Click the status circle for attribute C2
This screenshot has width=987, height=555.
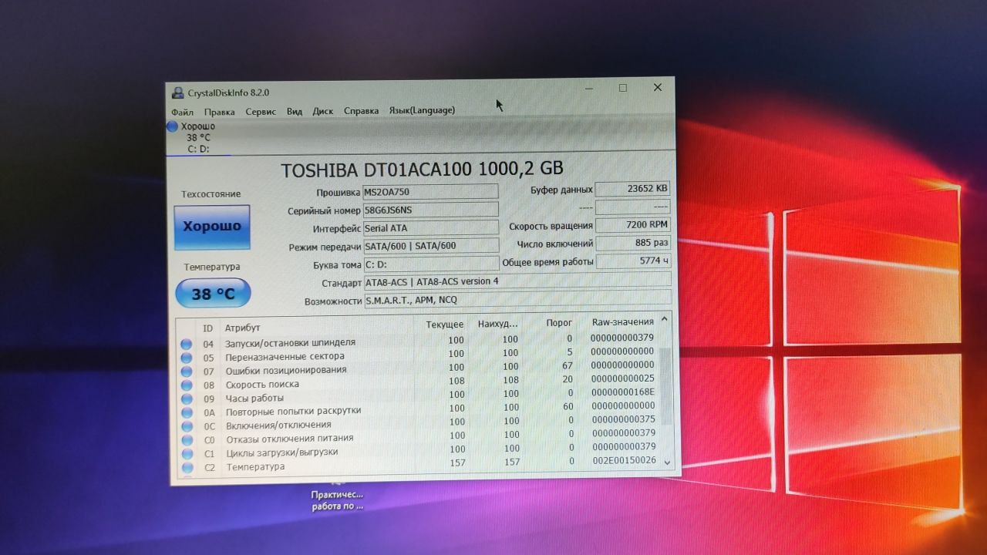pos(187,467)
